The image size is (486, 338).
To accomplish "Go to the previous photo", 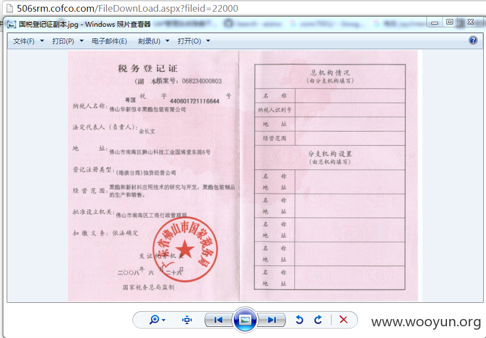I will pyautogui.click(x=218, y=320).
